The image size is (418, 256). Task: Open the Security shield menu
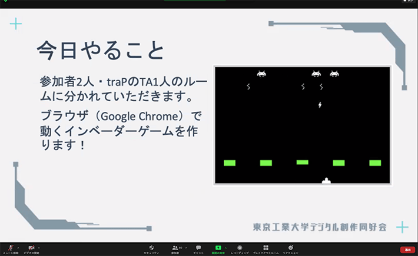click(151, 248)
